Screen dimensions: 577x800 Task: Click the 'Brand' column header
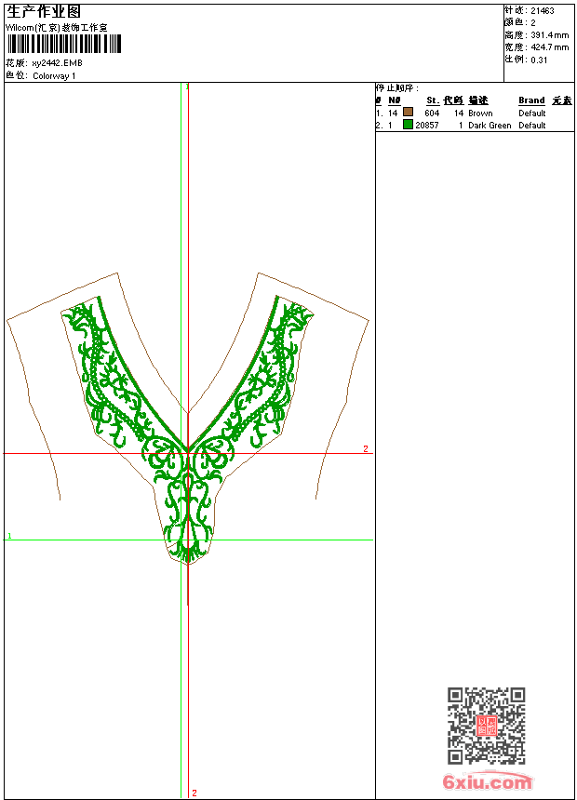click(531, 100)
